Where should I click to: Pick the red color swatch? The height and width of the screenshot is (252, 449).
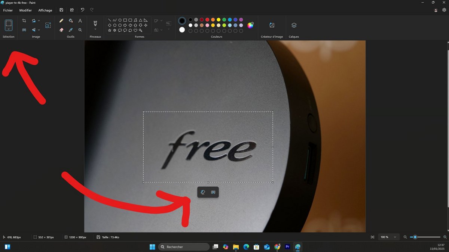[x=207, y=20]
